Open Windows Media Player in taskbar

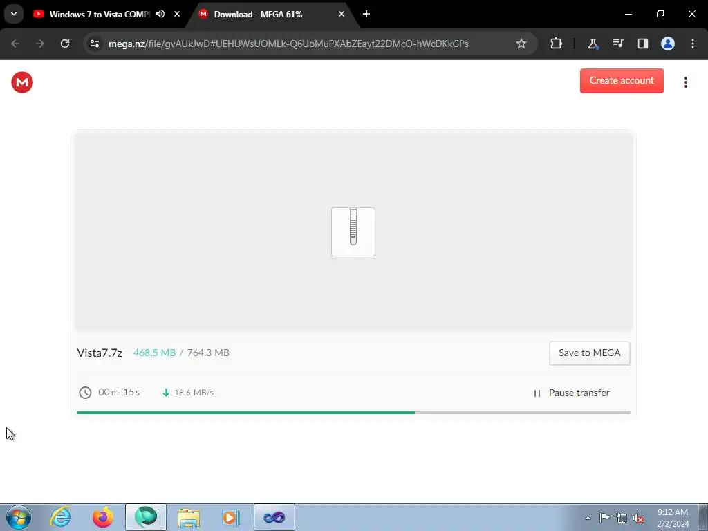pos(231,517)
